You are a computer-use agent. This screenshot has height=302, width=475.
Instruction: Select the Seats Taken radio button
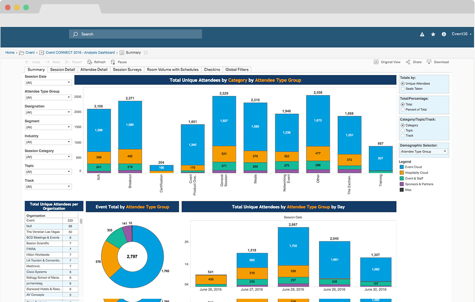point(402,89)
